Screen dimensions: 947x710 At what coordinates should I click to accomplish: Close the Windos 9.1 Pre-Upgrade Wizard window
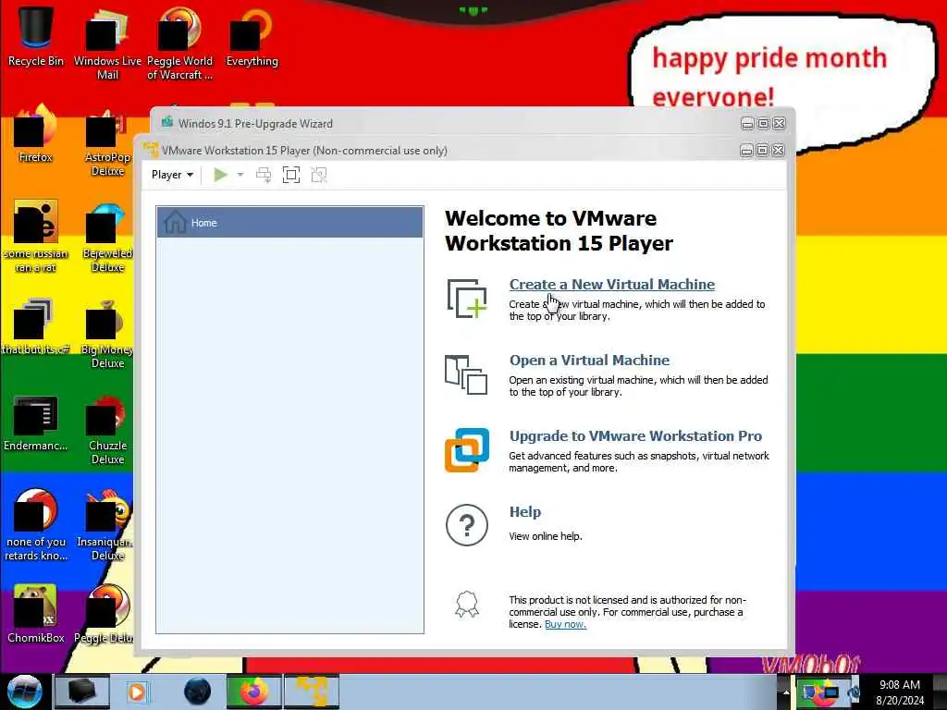780,124
